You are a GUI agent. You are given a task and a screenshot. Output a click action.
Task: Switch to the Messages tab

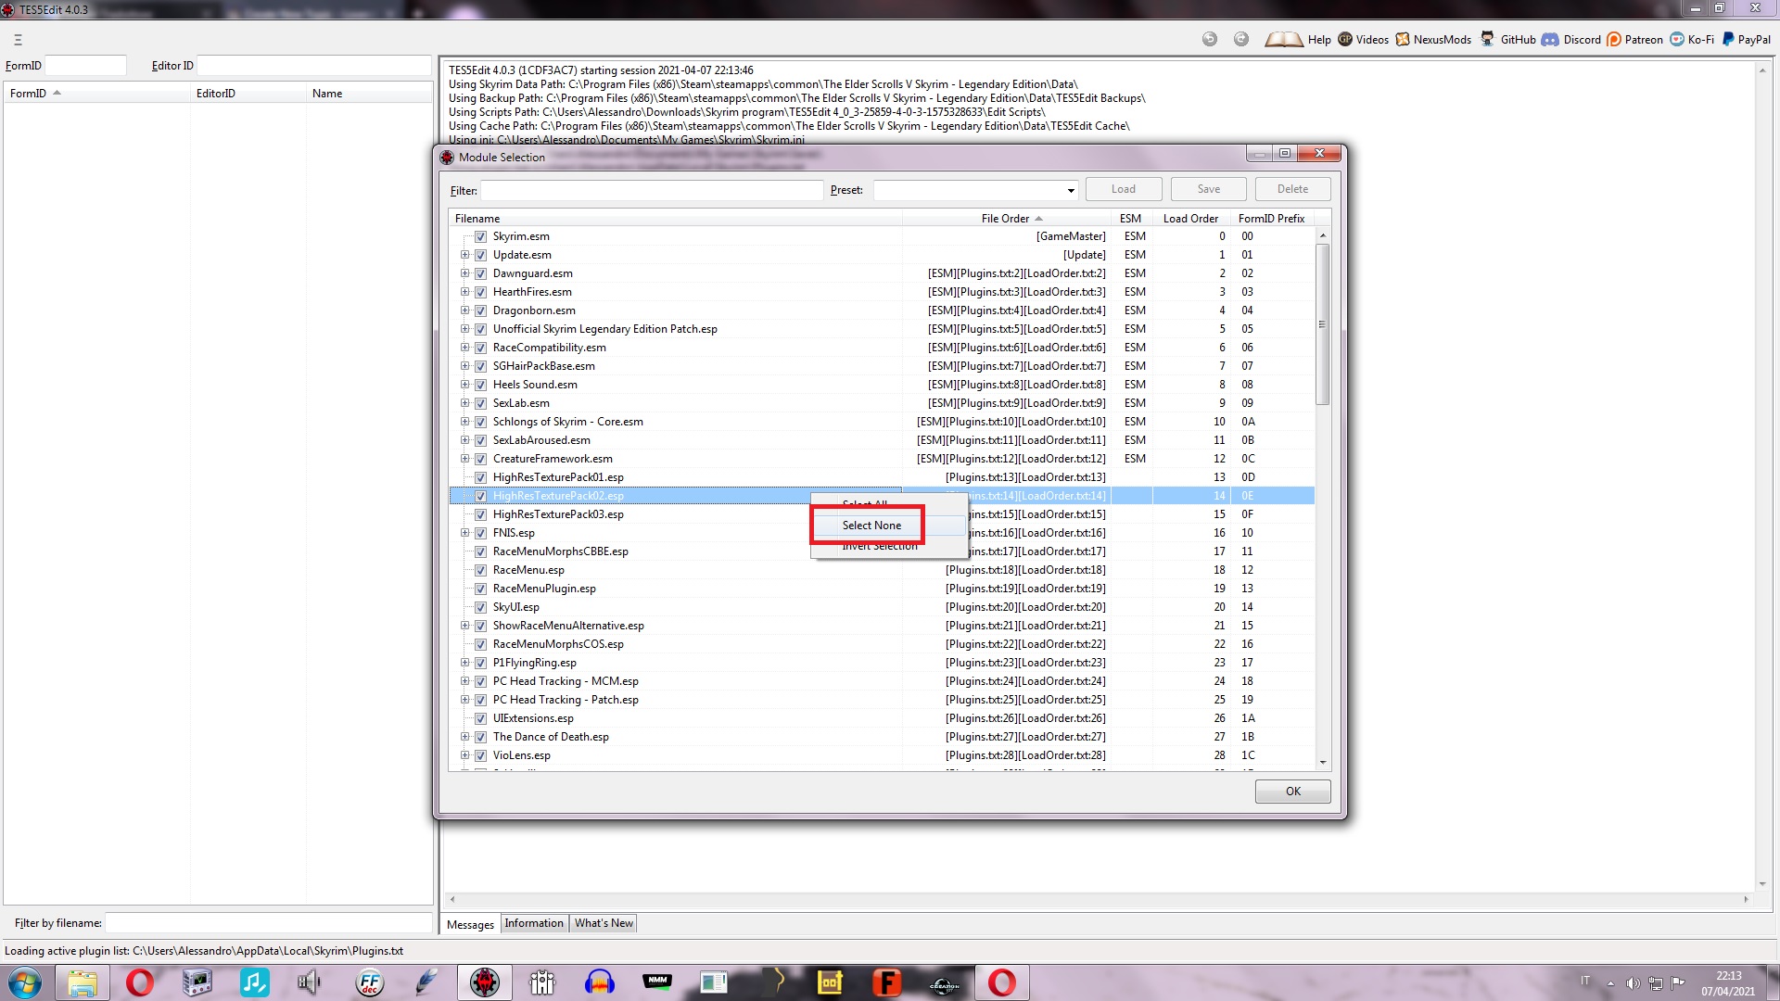pos(470,924)
